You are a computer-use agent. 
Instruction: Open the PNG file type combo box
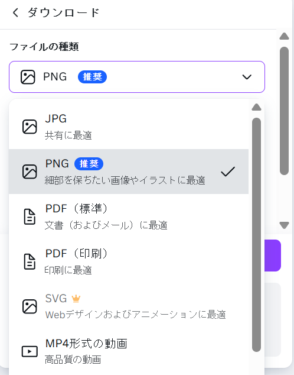point(137,77)
